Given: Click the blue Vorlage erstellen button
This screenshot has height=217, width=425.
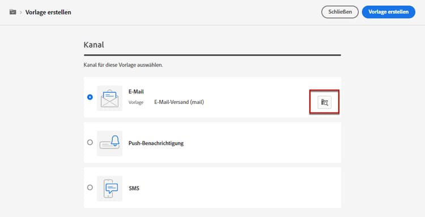Looking at the screenshot, I should pyautogui.click(x=388, y=12).
